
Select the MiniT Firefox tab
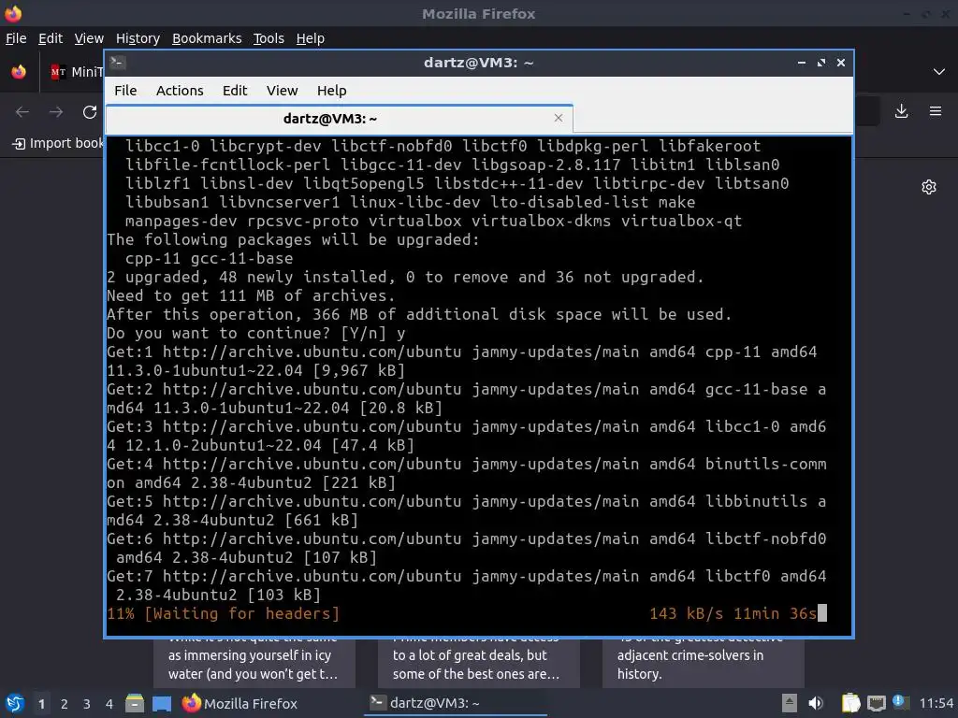pyautogui.click(x=77, y=72)
